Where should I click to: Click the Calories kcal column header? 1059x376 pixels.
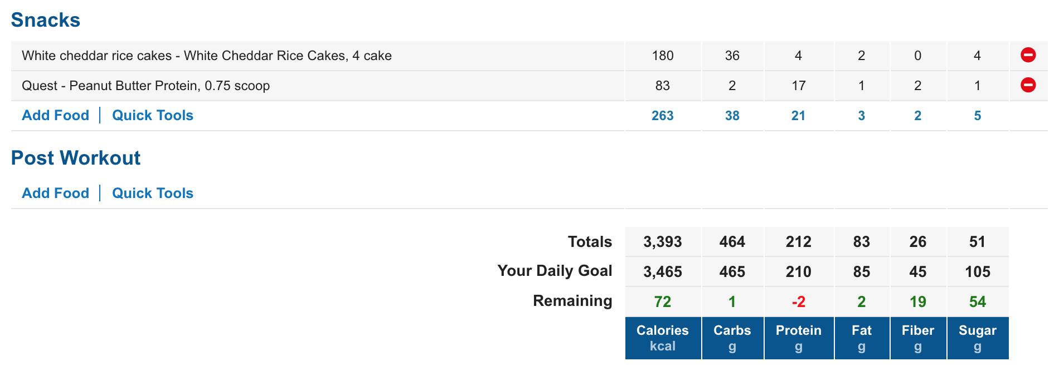(x=663, y=338)
